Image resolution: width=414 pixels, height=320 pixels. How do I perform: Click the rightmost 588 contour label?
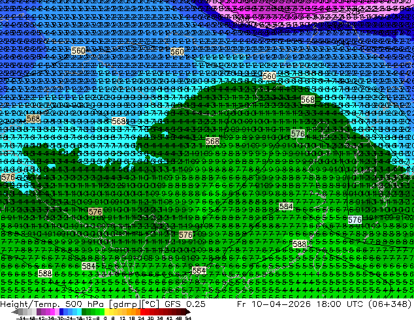299,244
